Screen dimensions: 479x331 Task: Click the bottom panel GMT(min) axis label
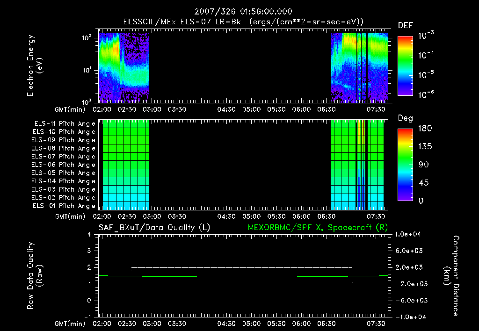(70, 324)
